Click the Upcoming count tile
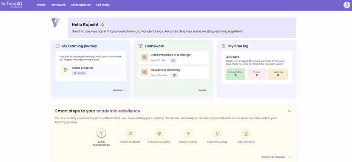352x162 pixels. (x=278, y=74)
